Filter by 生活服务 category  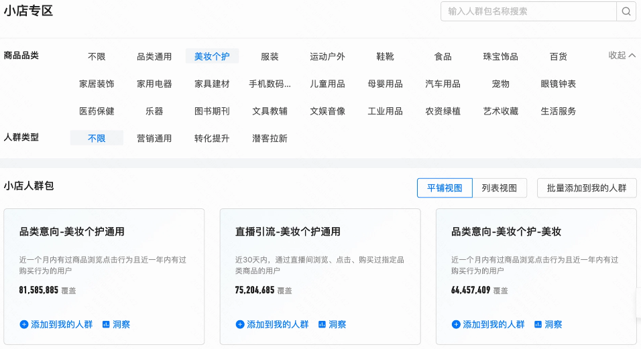(559, 111)
